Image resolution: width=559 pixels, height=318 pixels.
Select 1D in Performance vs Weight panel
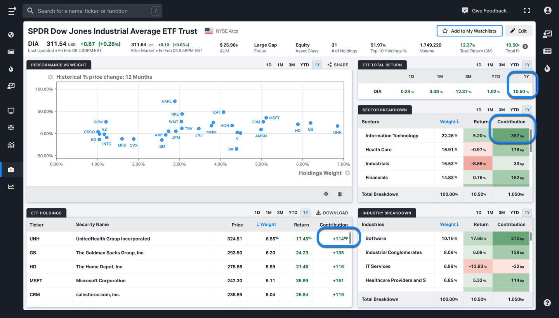point(269,65)
